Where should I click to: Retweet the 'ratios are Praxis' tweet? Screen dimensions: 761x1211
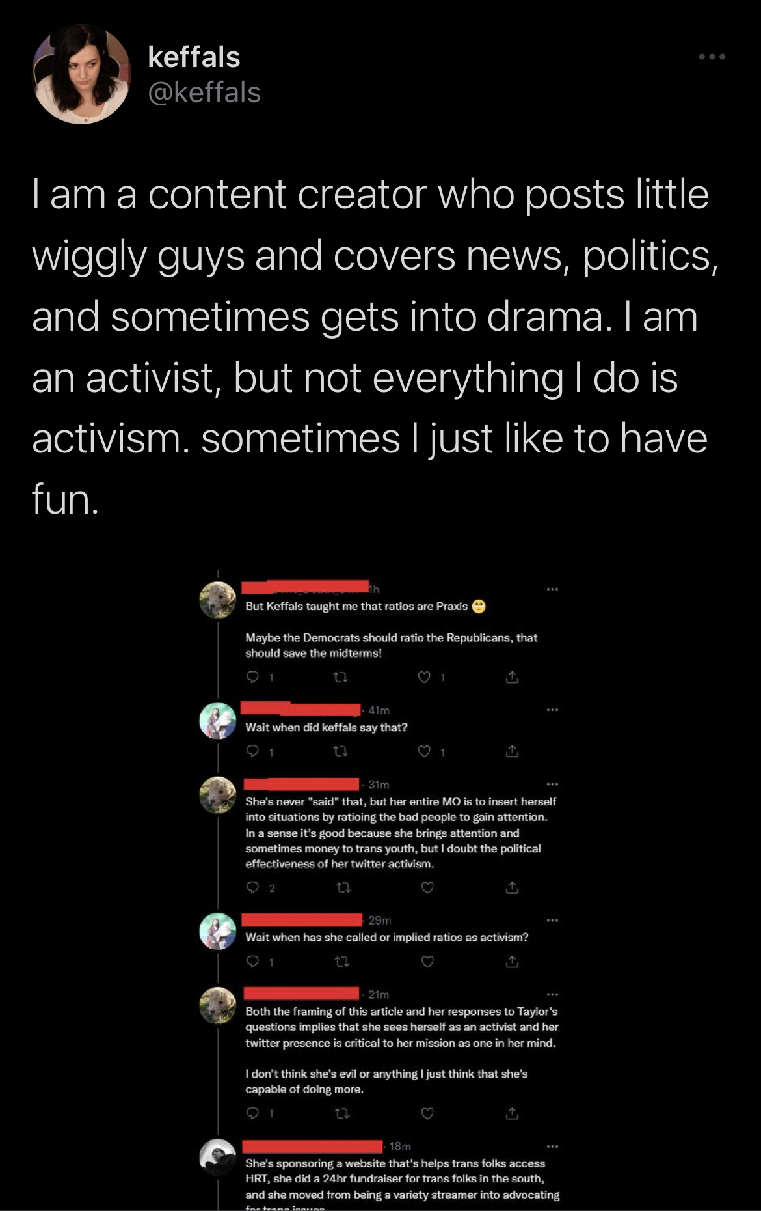(340, 677)
